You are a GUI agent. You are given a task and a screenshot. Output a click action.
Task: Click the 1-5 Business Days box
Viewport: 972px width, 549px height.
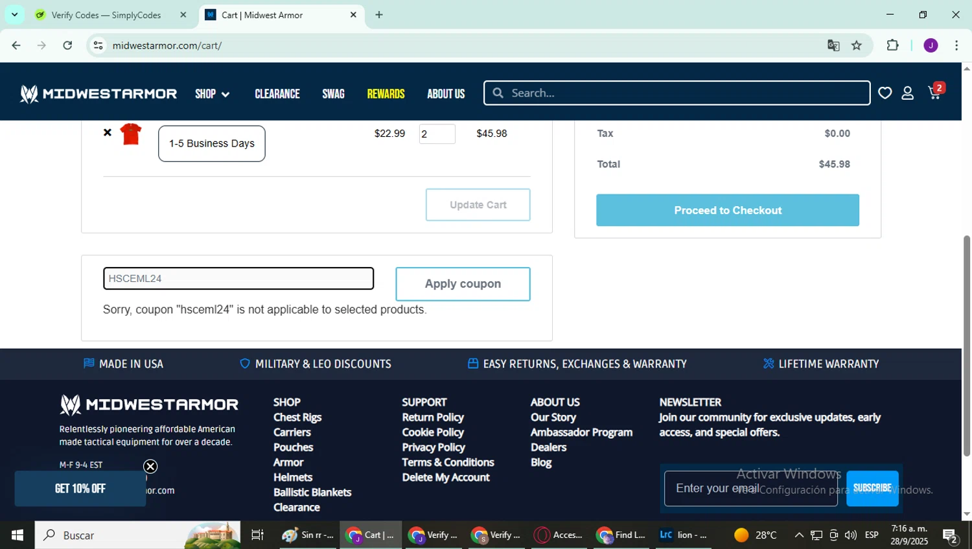pos(212,143)
